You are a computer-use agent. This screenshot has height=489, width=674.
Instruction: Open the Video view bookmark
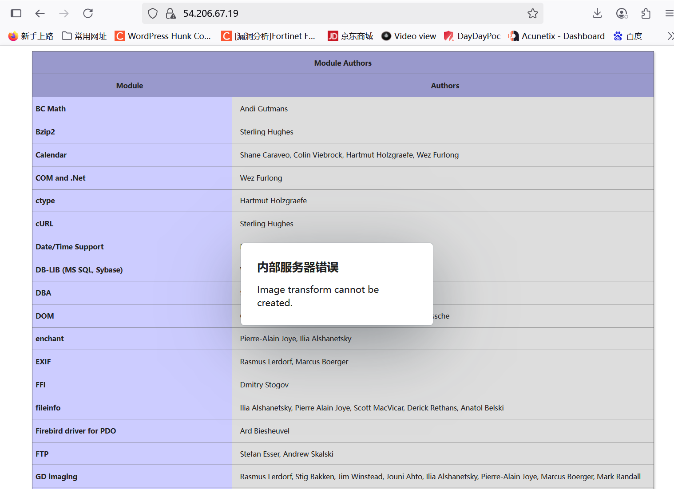(408, 36)
